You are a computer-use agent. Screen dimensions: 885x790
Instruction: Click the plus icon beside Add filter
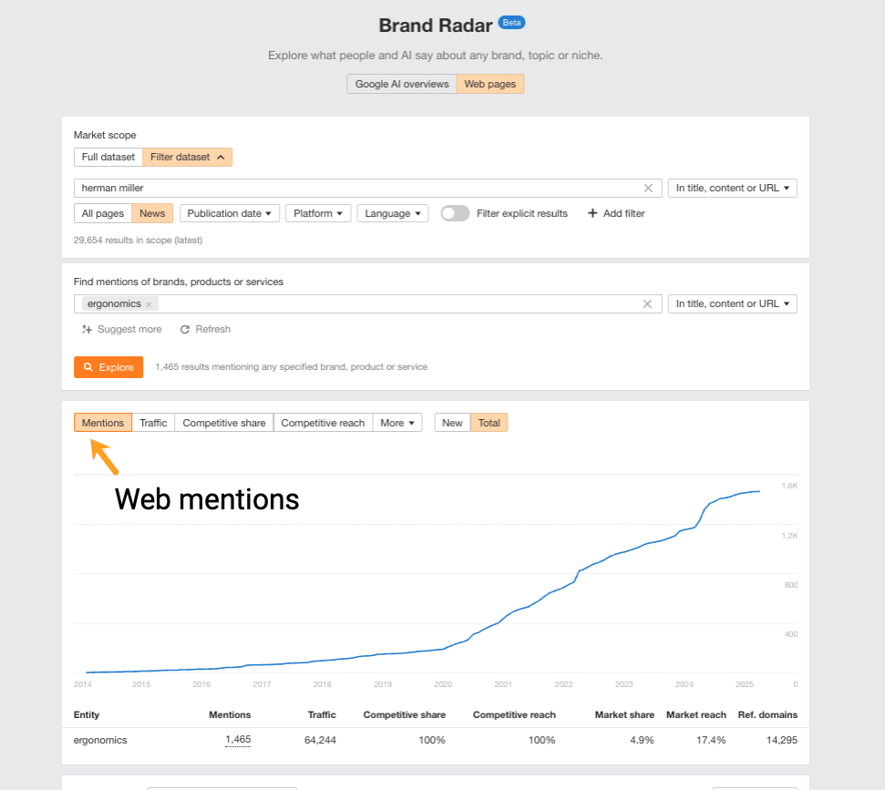point(592,213)
